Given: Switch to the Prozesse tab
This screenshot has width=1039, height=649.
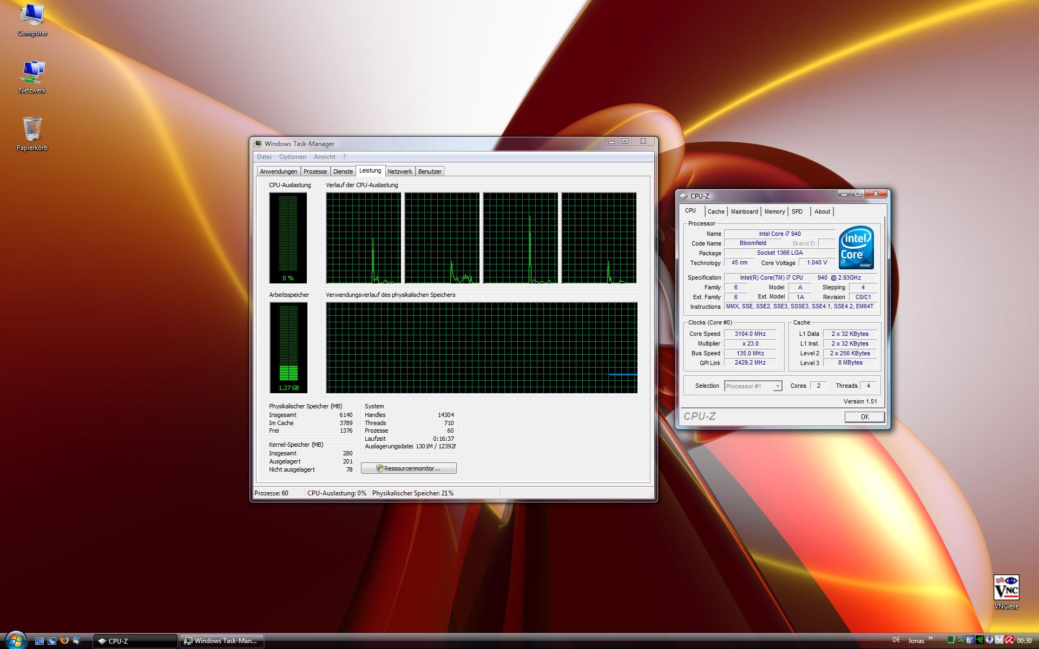Looking at the screenshot, I should click(x=315, y=171).
